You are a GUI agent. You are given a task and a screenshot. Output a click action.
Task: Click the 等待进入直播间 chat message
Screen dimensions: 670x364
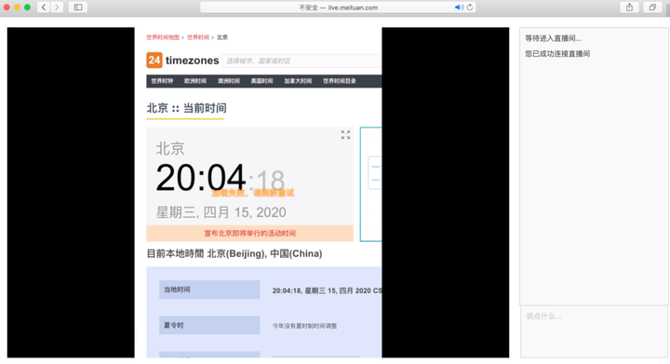(554, 38)
